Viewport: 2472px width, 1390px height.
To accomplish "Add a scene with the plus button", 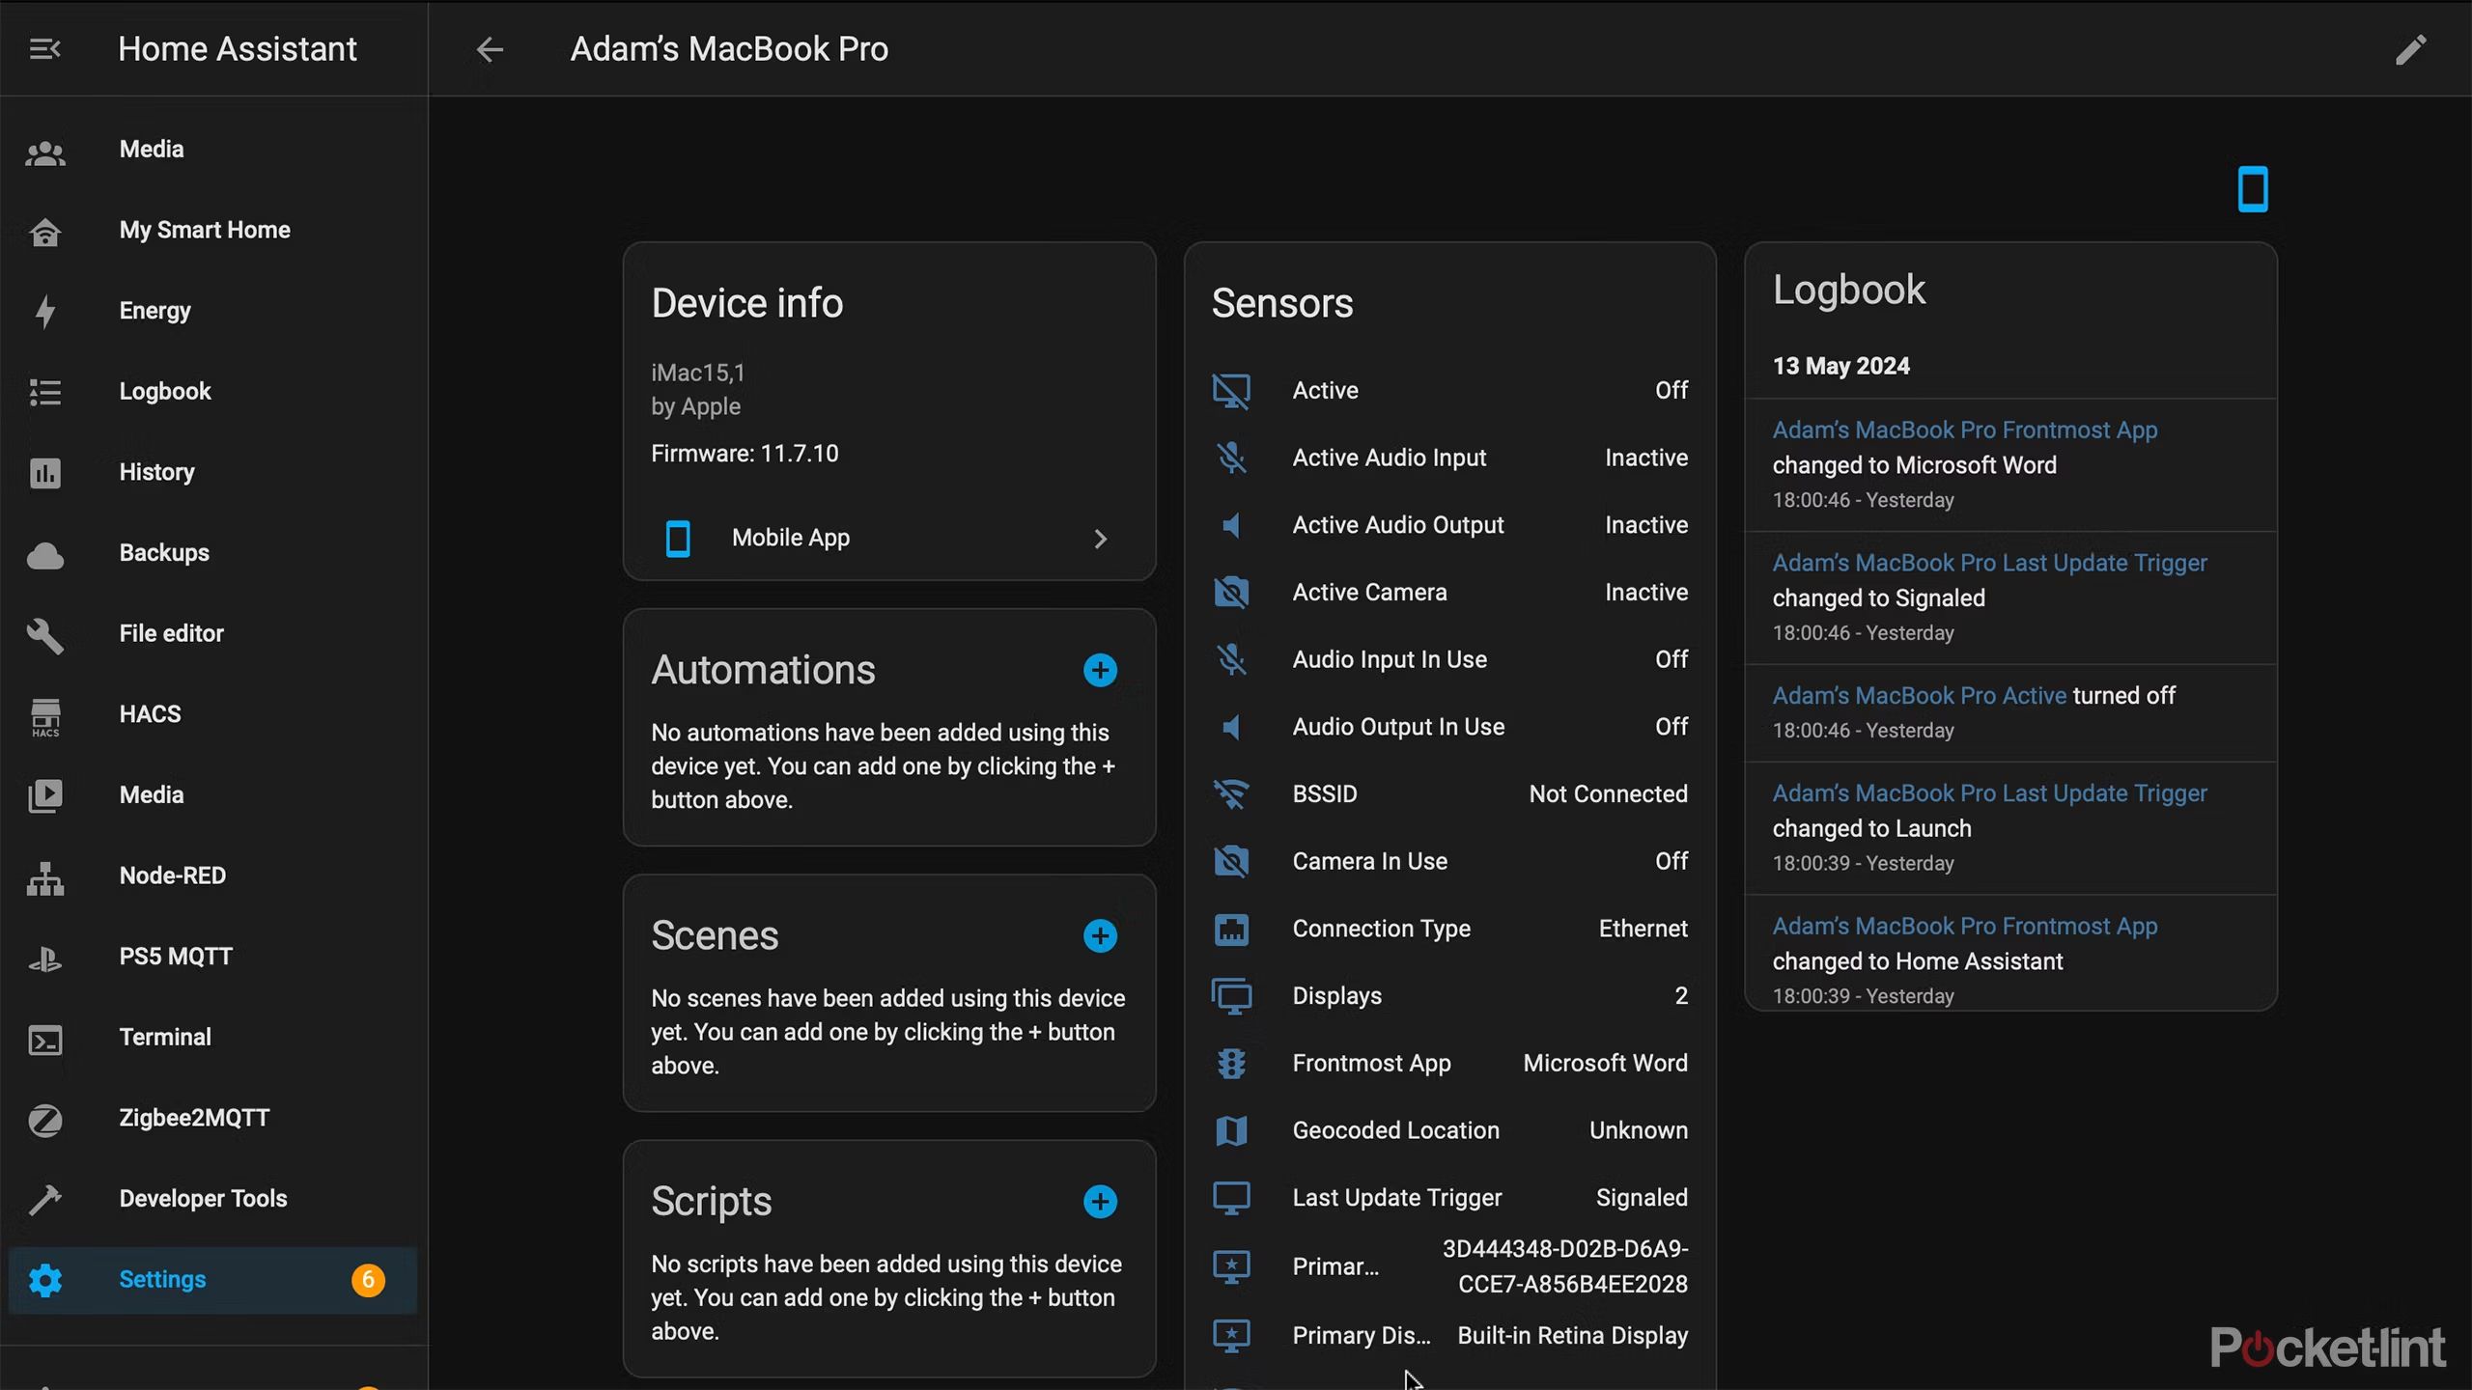I will point(1100,936).
